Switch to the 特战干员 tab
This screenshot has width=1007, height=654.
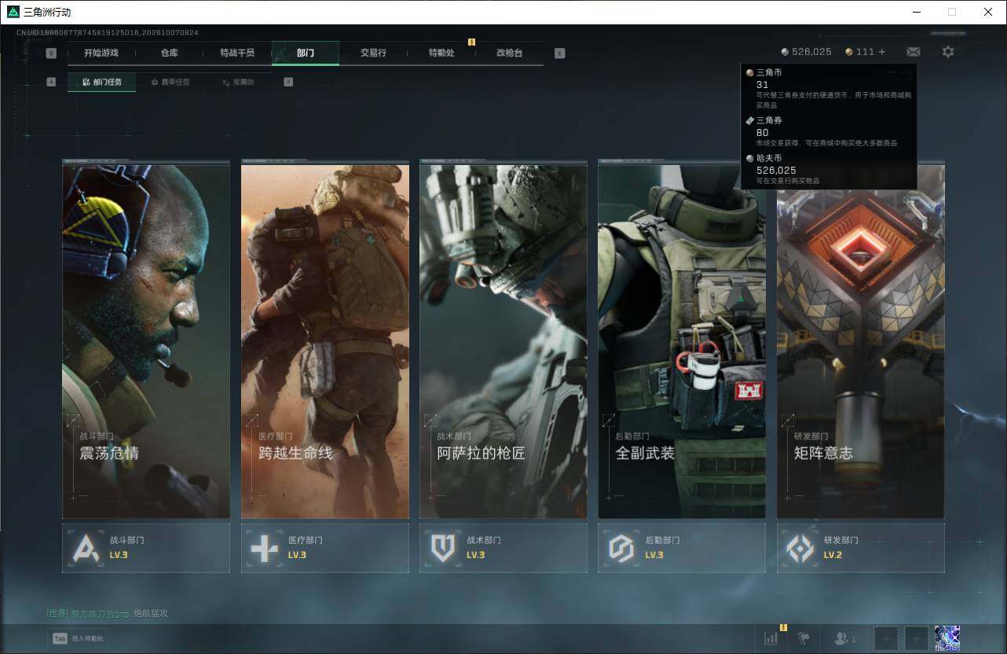point(237,53)
